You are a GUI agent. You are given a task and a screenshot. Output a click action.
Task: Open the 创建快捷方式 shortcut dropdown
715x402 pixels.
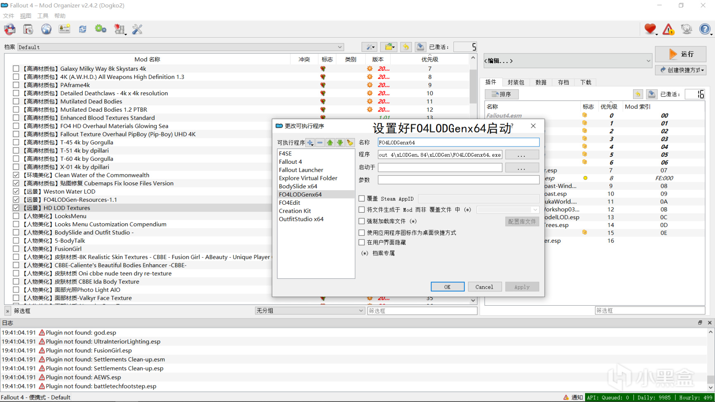(x=681, y=70)
